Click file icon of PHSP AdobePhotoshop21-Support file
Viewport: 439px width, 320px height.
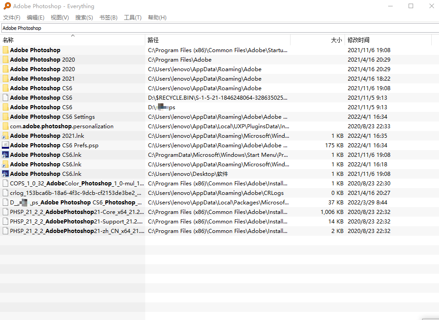[5, 221]
